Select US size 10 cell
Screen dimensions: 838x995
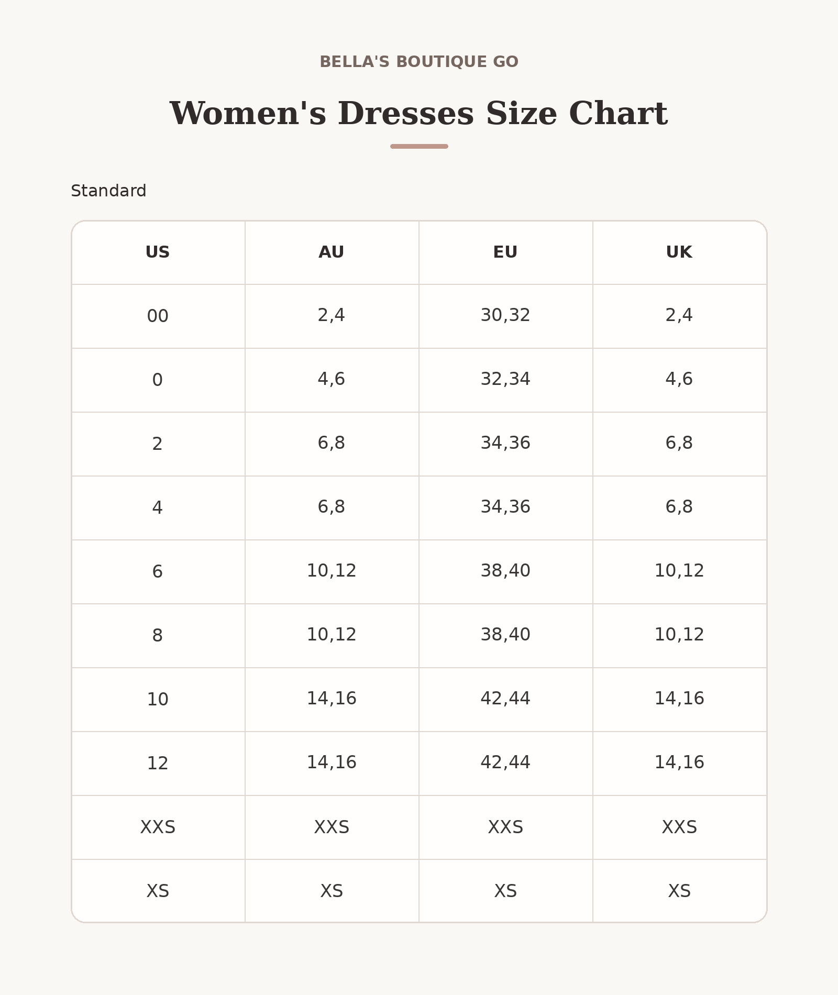pos(158,700)
